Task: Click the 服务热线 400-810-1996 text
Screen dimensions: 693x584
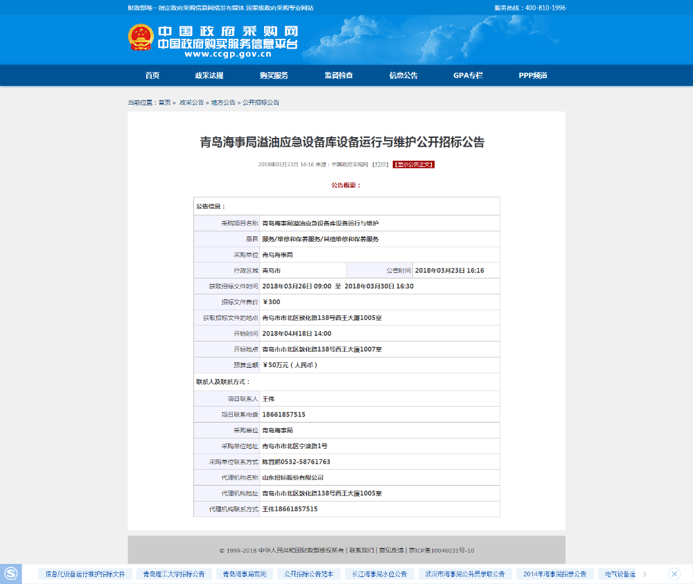Action: point(530,8)
